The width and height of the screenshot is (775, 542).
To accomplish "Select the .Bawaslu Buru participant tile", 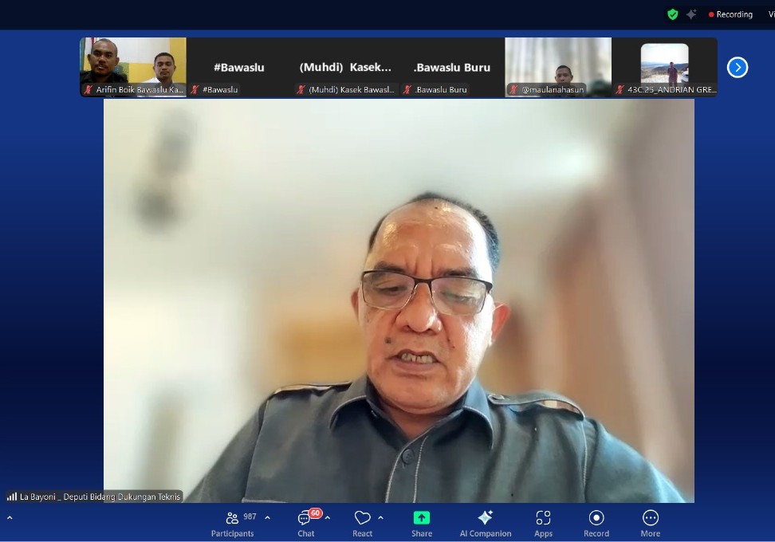I will pyautogui.click(x=452, y=67).
